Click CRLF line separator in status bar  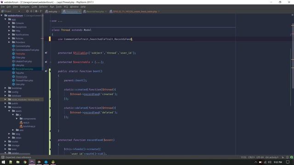[x=251, y=157]
